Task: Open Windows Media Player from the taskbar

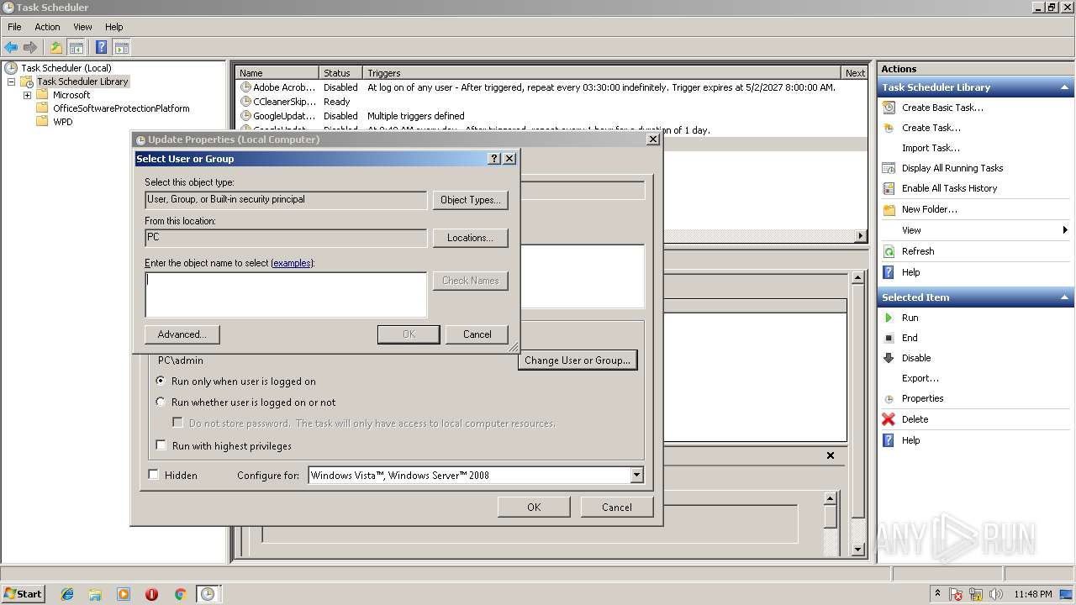Action: (124, 594)
